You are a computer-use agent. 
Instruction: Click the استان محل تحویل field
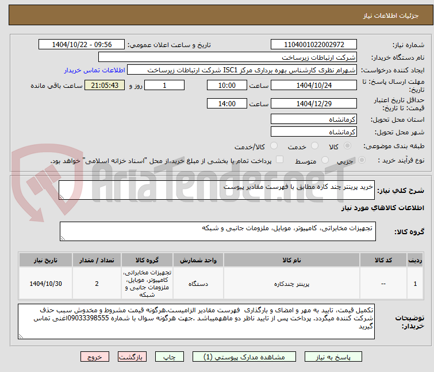pos(314,119)
